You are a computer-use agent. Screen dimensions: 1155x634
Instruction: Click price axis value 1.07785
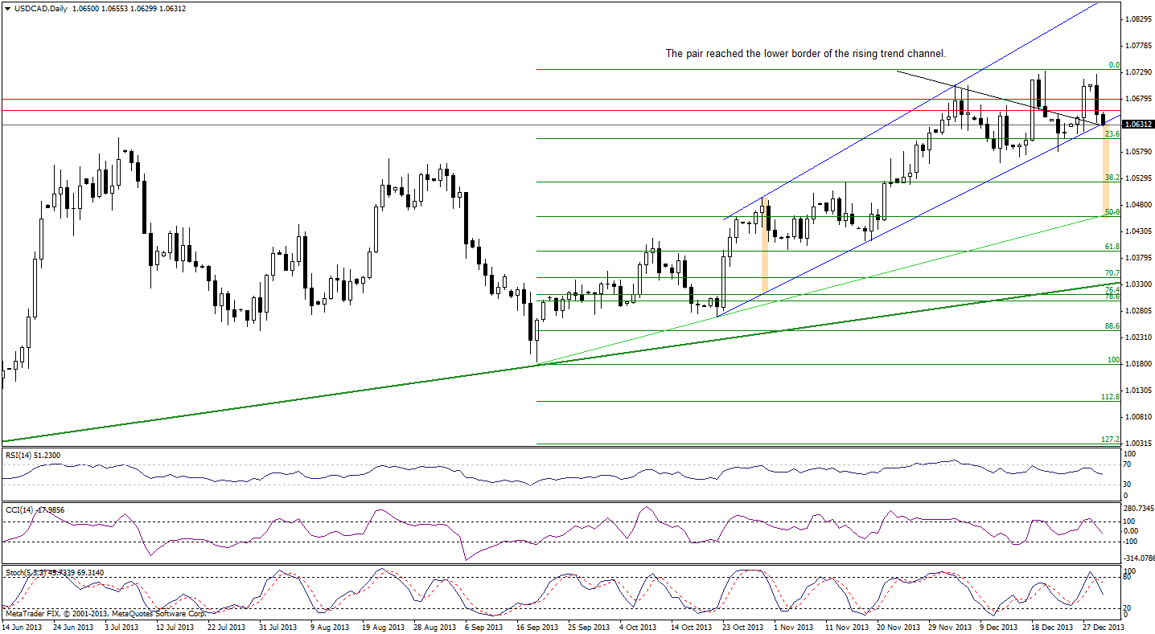point(1138,45)
